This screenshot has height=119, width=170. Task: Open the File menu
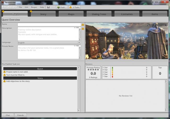(x=20, y=7)
